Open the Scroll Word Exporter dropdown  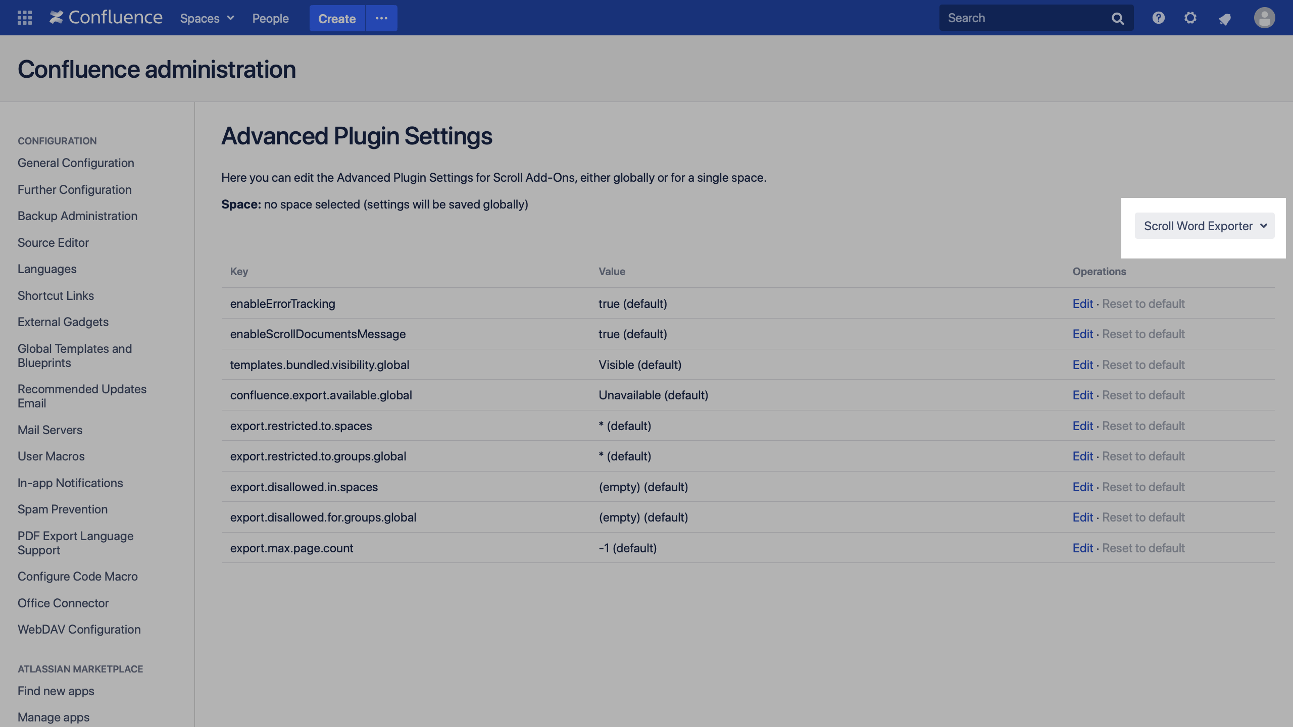point(1205,226)
